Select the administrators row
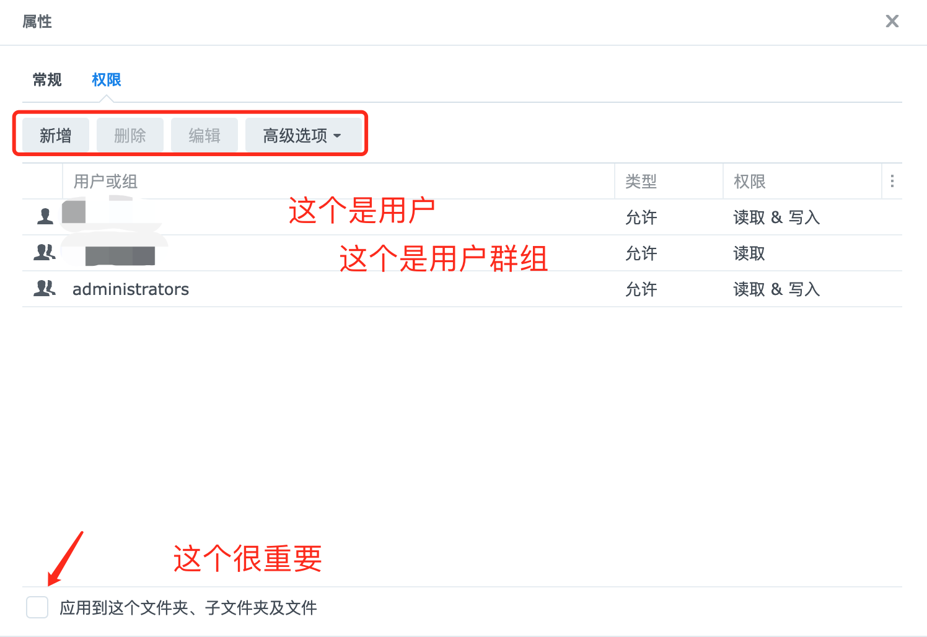 coord(131,289)
